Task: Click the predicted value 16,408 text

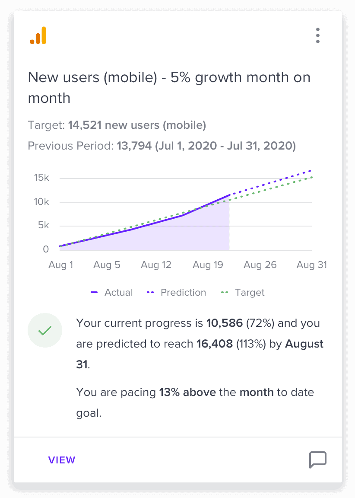Action: pos(215,344)
